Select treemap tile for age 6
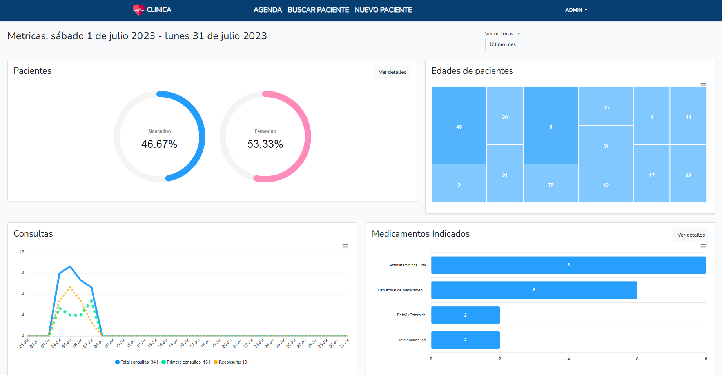Viewport: 722px width, 375px height. click(551, 125)
